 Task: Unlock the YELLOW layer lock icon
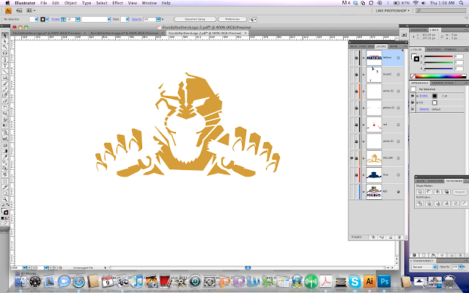356,158
